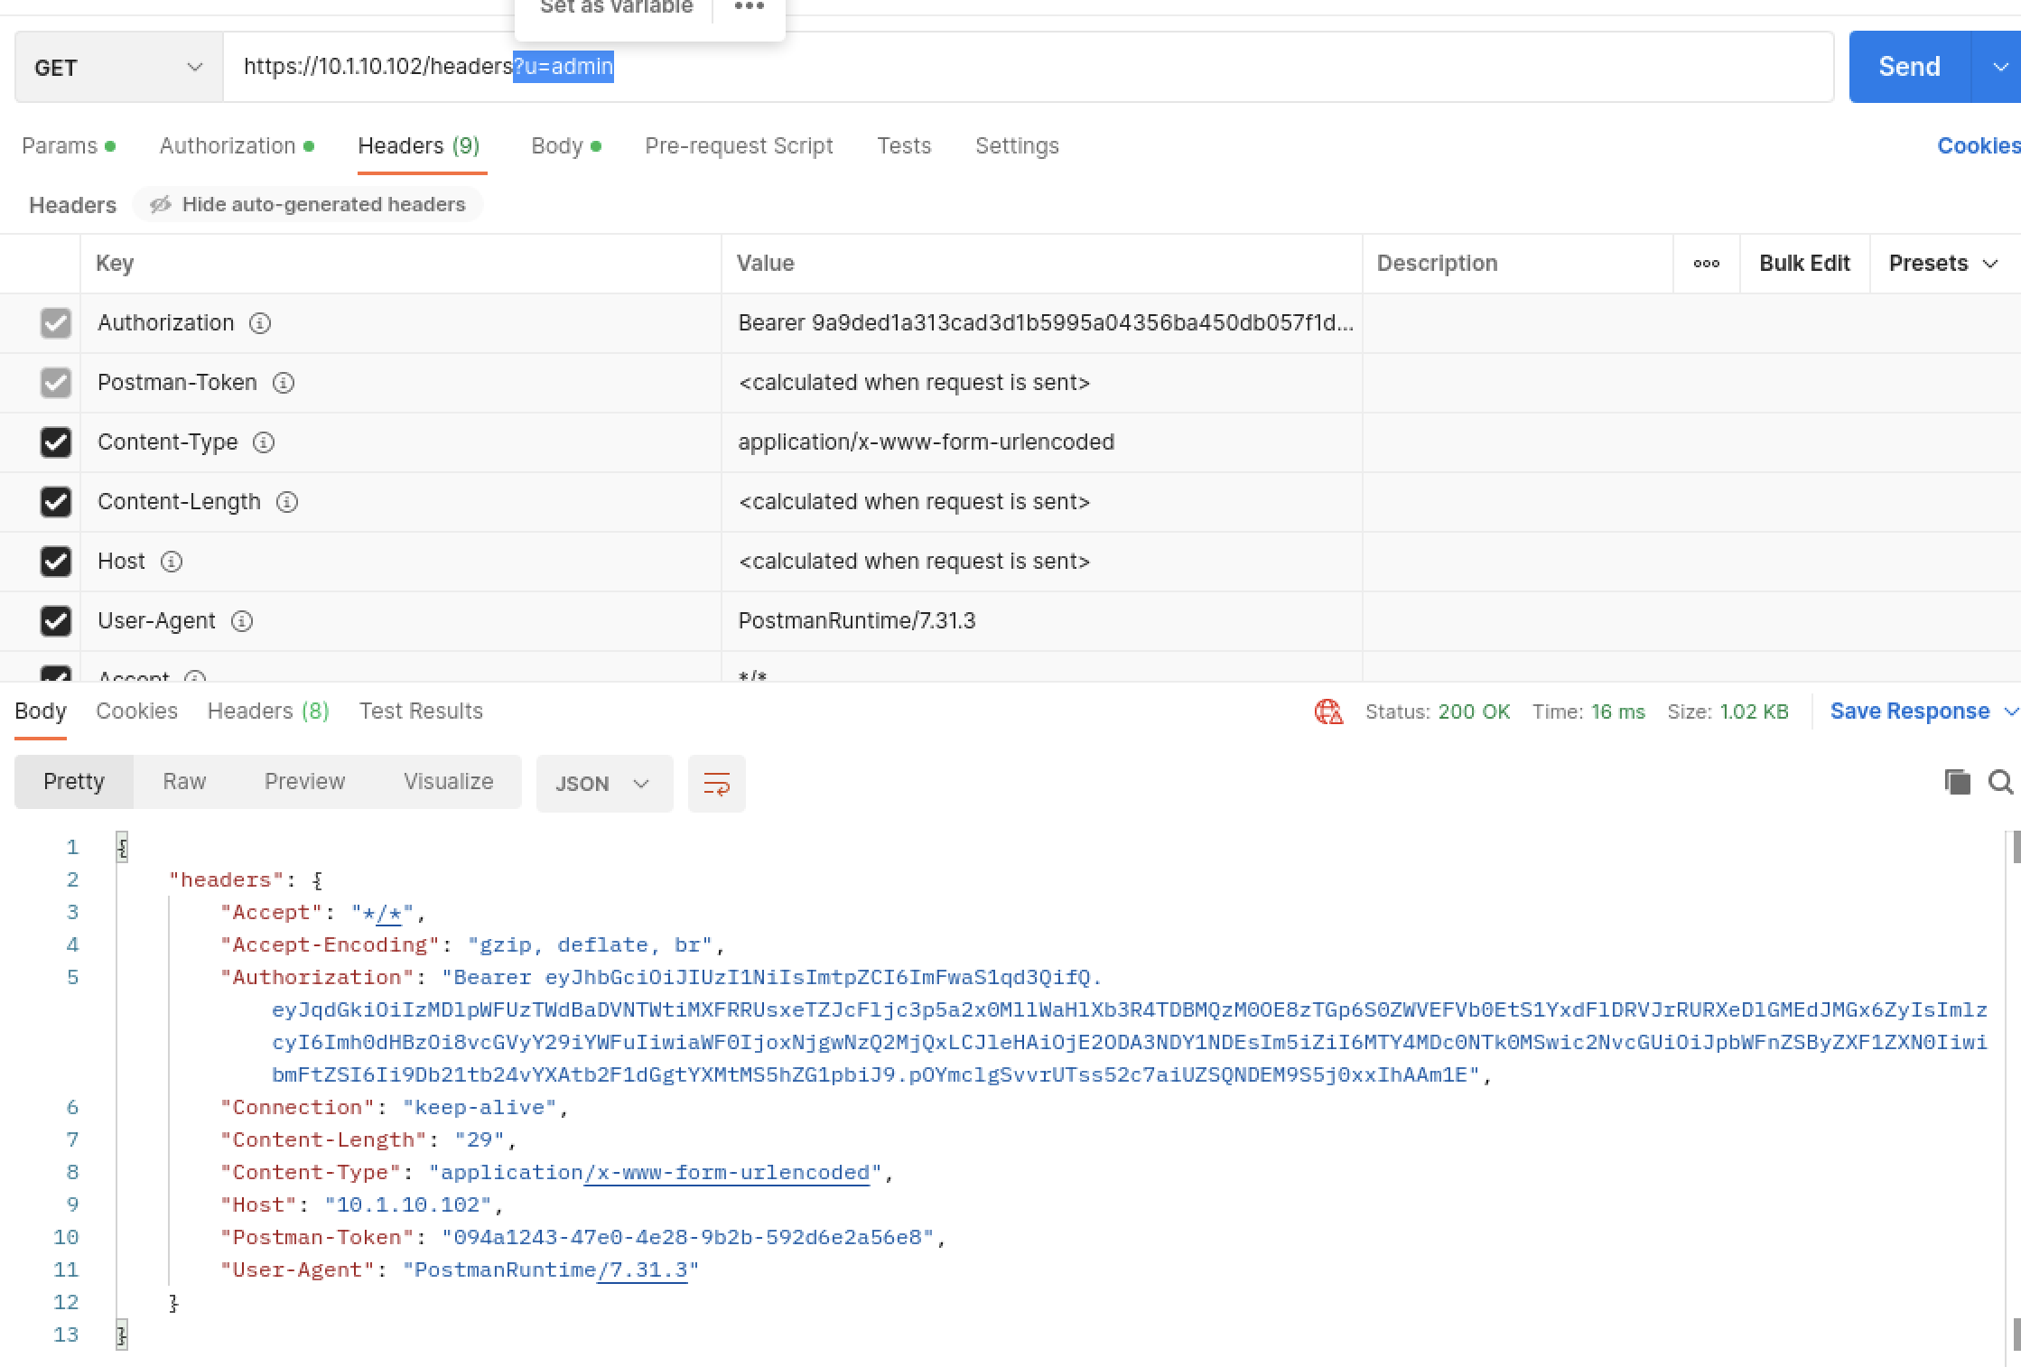Uncheck User-Agent header checkbox
This screenshot has height=1367, width=2021.
[x=56, y=621]
